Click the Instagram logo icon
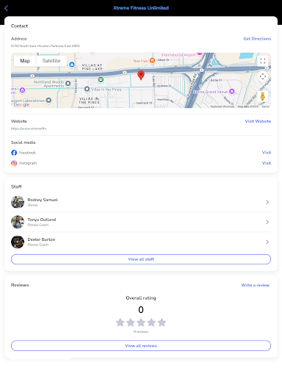 click(14, 163)
